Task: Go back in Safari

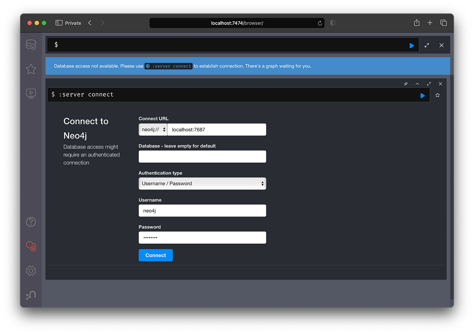Action: tap(90, 23)
